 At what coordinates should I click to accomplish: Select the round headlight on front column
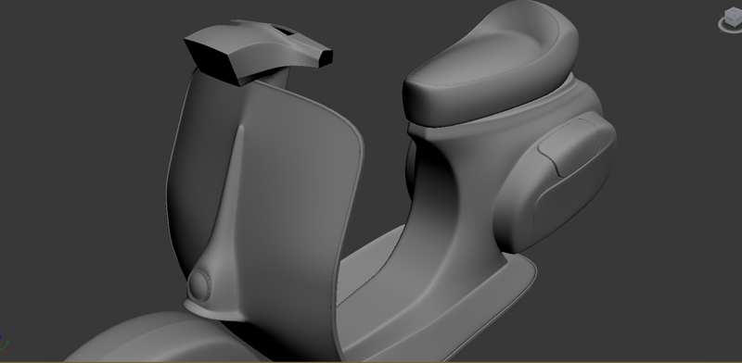point(198,286)
